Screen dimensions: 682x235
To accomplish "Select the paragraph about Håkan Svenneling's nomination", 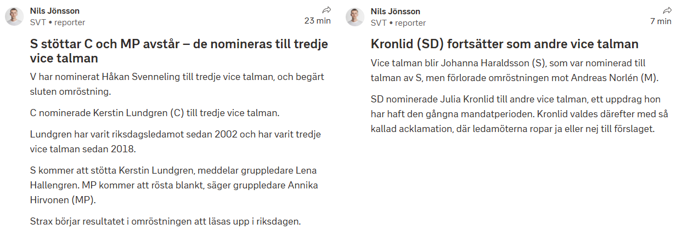I will tap(175, 84).
